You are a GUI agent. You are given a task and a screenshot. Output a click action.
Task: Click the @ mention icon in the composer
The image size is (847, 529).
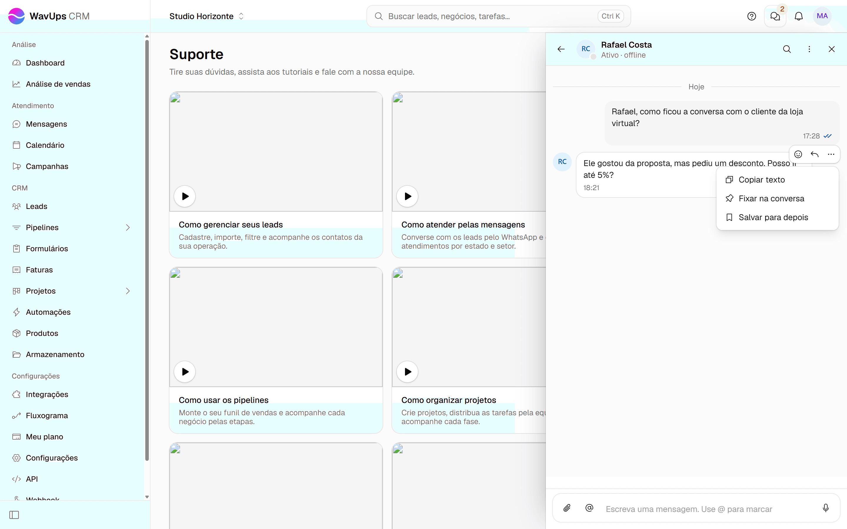point(589,508)
